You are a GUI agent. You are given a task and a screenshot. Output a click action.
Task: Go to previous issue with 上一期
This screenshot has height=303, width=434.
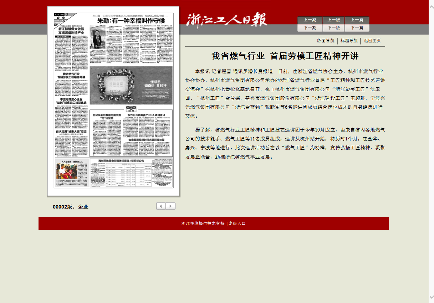pos(310,20)
